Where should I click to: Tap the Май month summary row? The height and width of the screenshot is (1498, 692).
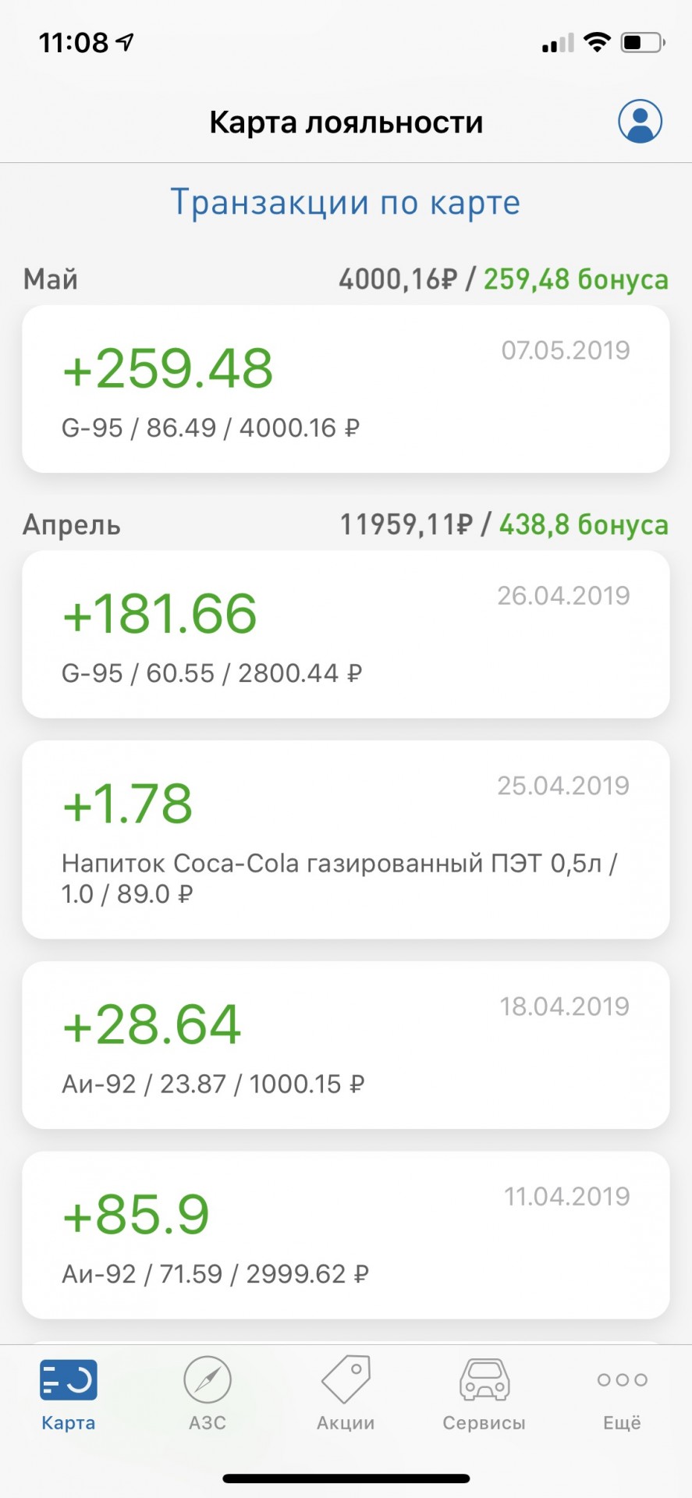coord(346,279)
